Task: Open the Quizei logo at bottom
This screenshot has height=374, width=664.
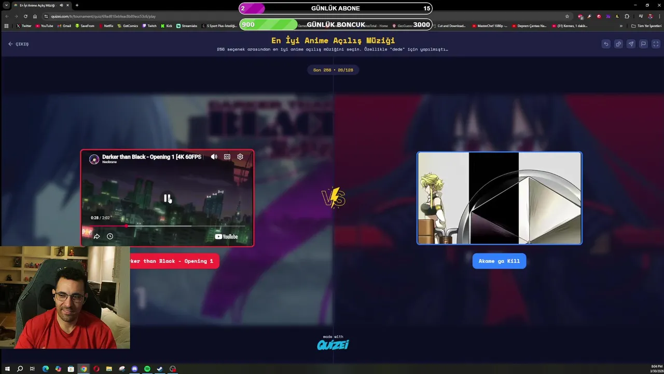Action: click(333, 344)
